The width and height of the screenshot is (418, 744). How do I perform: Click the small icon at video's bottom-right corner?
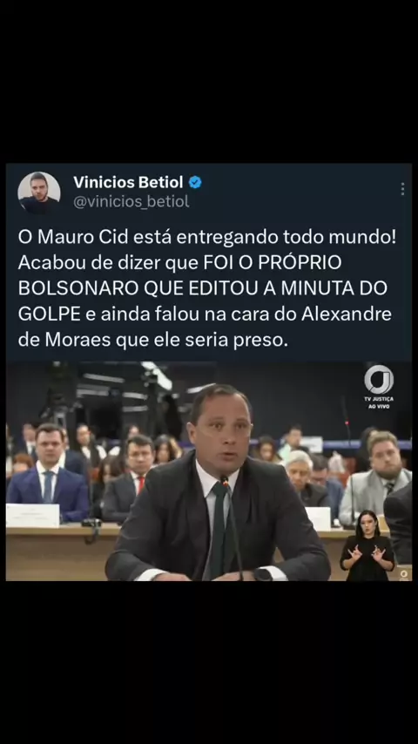coord(404,575)
